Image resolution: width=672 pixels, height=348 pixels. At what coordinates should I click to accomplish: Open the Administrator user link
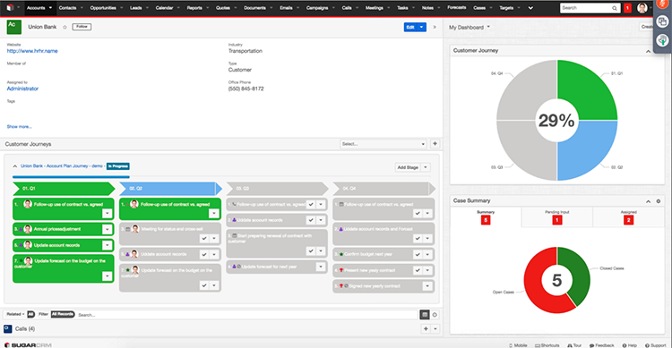pyautogui.click(x=22, y=89)
